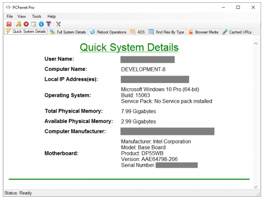The width and height of the screenshot is (263, 201).
Task: Switch to the ADS tab
Action: (x=137, y=32)
